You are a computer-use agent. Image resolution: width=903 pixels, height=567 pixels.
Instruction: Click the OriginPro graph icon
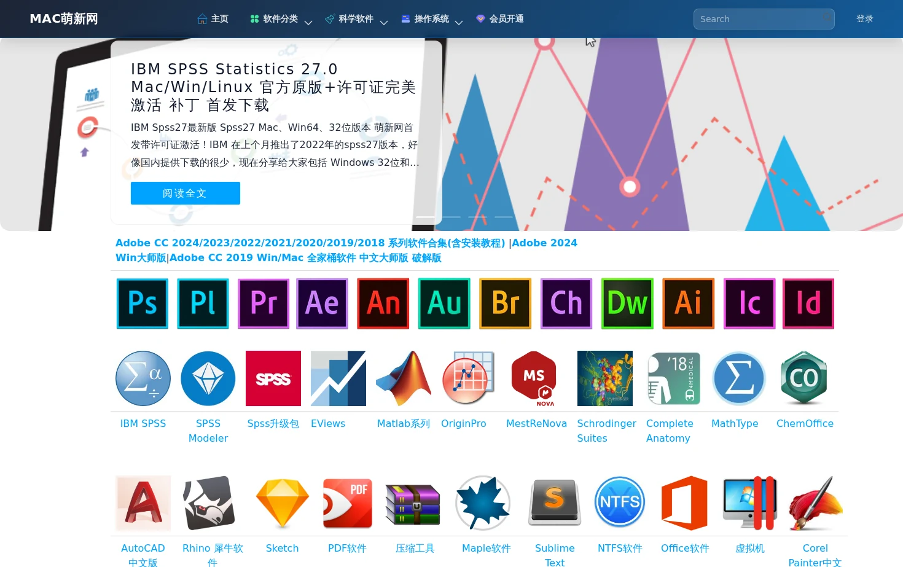click(x=469, y=378)
